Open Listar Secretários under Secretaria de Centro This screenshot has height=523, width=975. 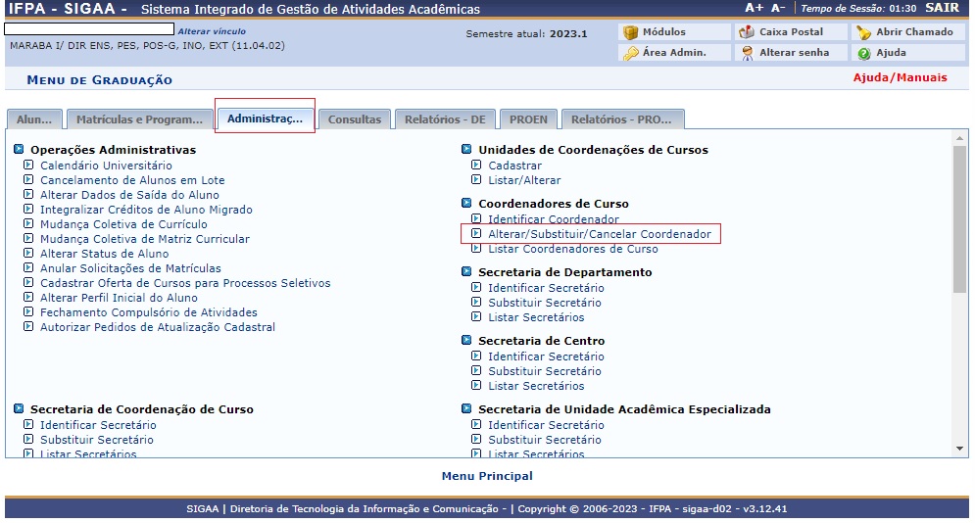tap(536, 386)
